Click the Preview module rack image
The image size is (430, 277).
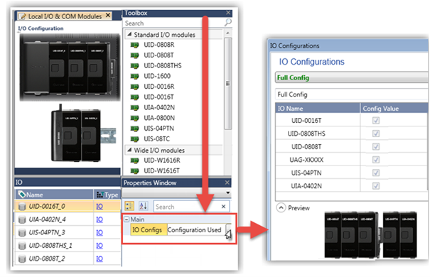coord(370,235)
